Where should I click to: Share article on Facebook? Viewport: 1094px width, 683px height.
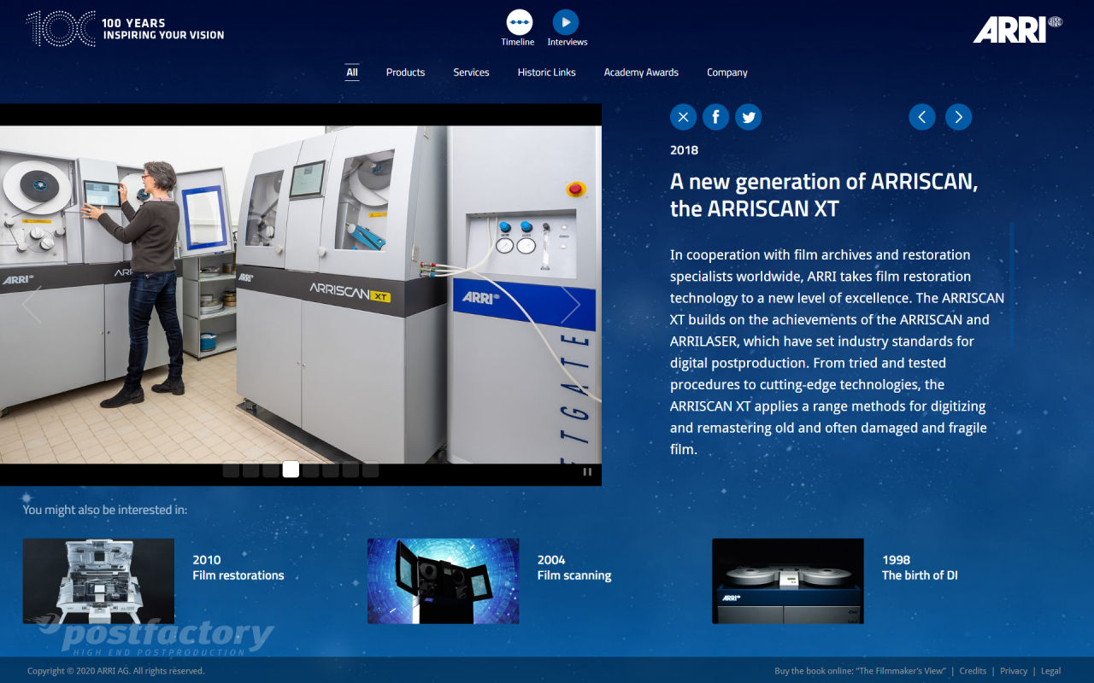pos(715,117)
